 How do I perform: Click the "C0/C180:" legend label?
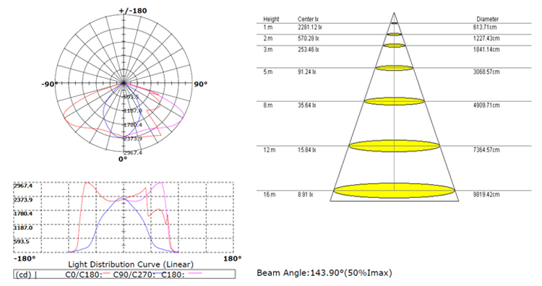(x=84, y=275)
